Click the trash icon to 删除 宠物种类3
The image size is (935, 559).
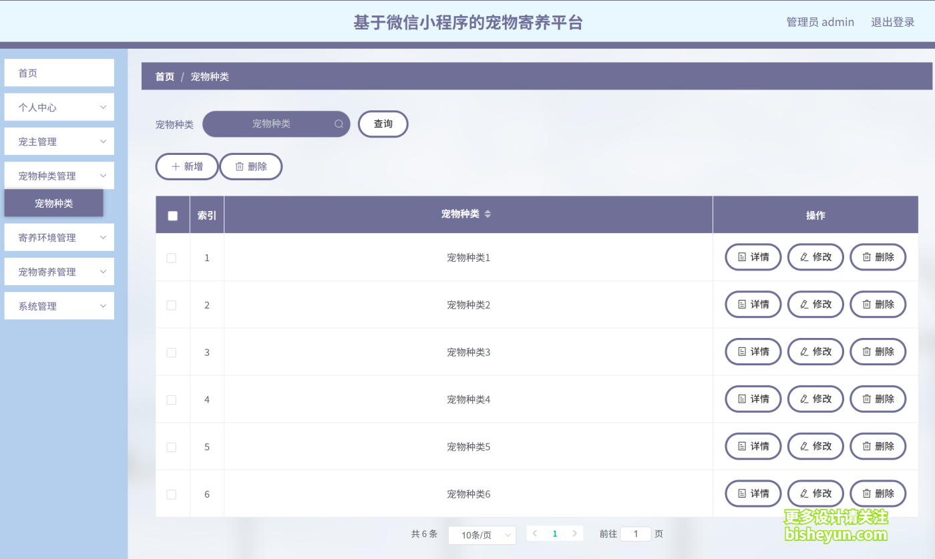click(866, 351)
